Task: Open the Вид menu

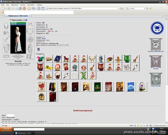Action: [x=8, y=5]
